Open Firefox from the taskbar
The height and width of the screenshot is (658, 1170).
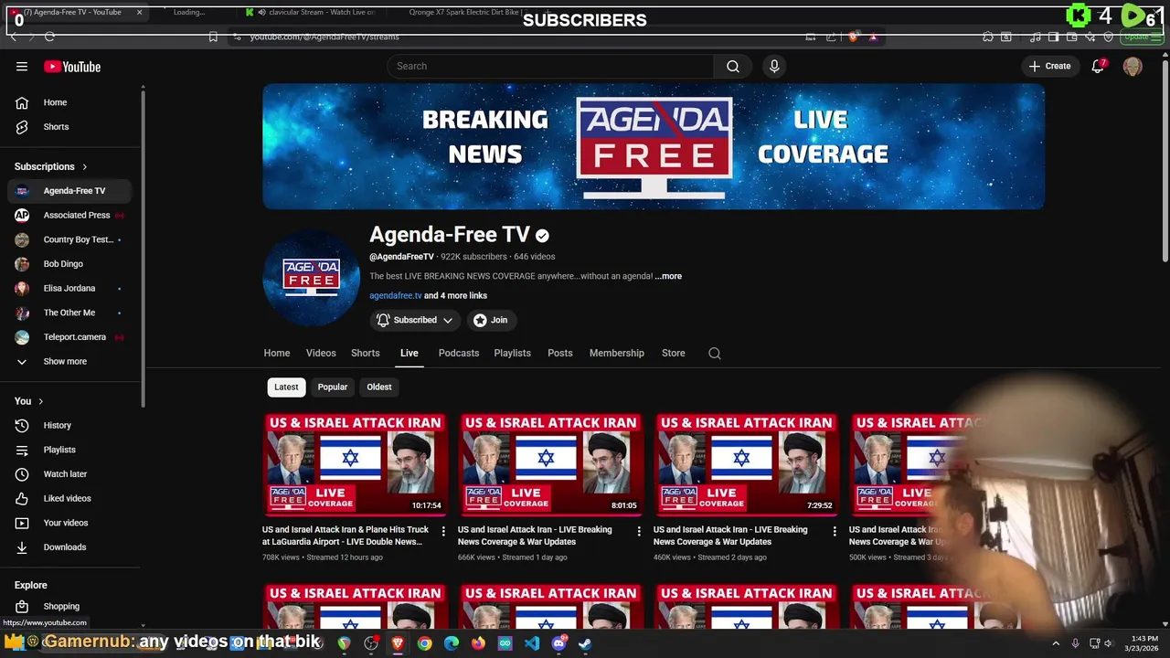478,643
